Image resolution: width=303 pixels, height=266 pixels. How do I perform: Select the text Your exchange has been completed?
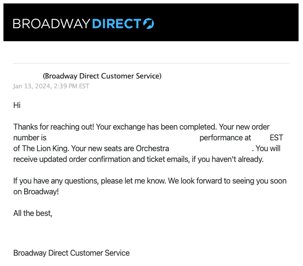[x=156, y=127]
